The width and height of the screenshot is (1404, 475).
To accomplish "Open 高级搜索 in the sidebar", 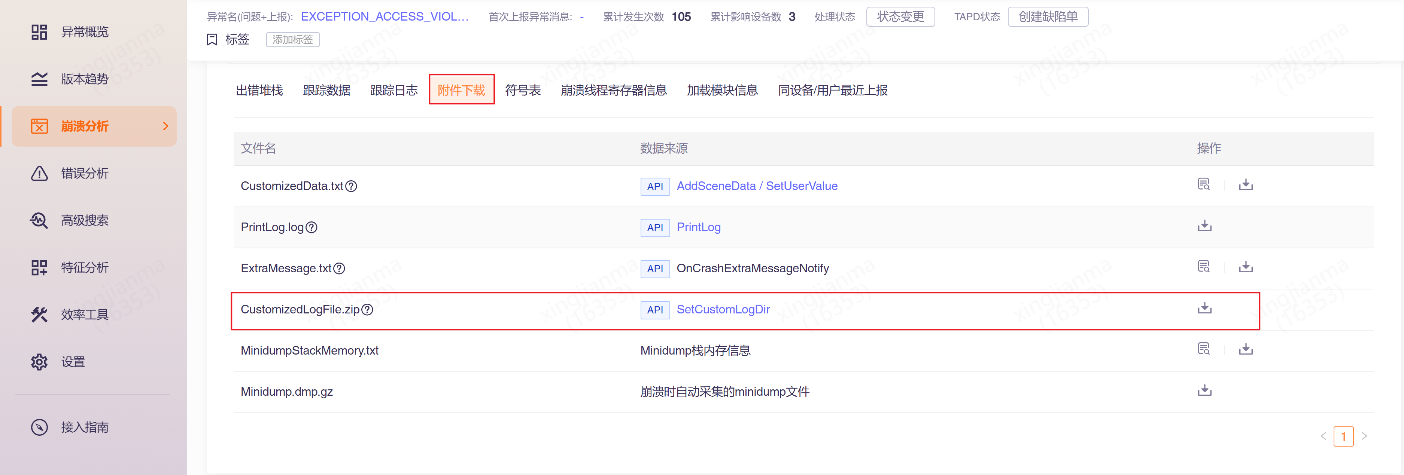I will 85,221.
